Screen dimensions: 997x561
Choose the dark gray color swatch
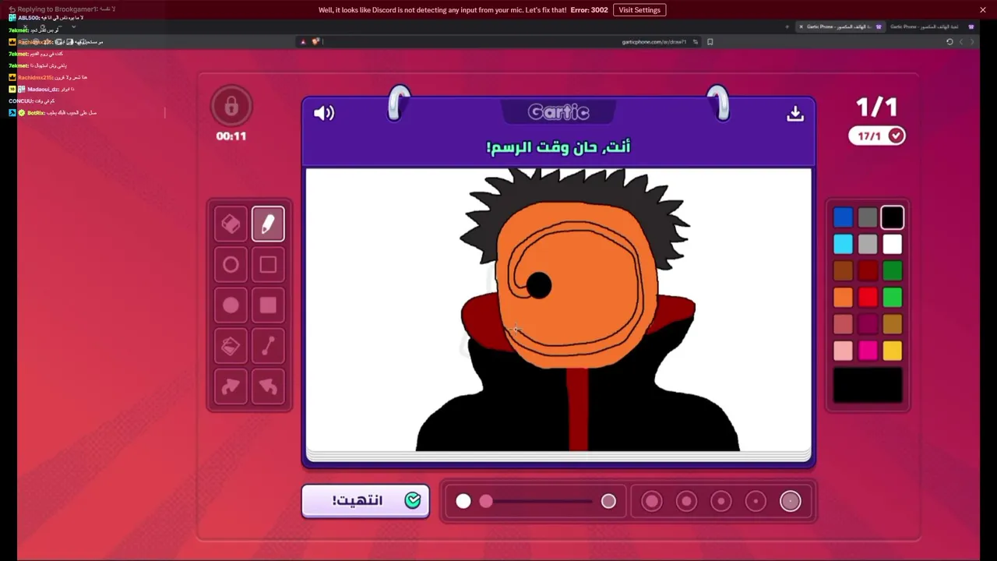868,217
